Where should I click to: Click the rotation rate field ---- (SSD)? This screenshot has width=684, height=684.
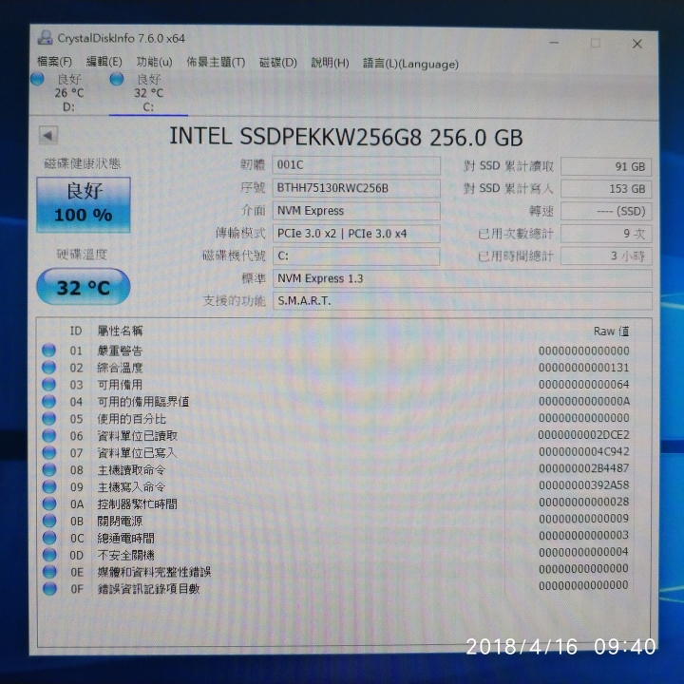click(606, 211)
